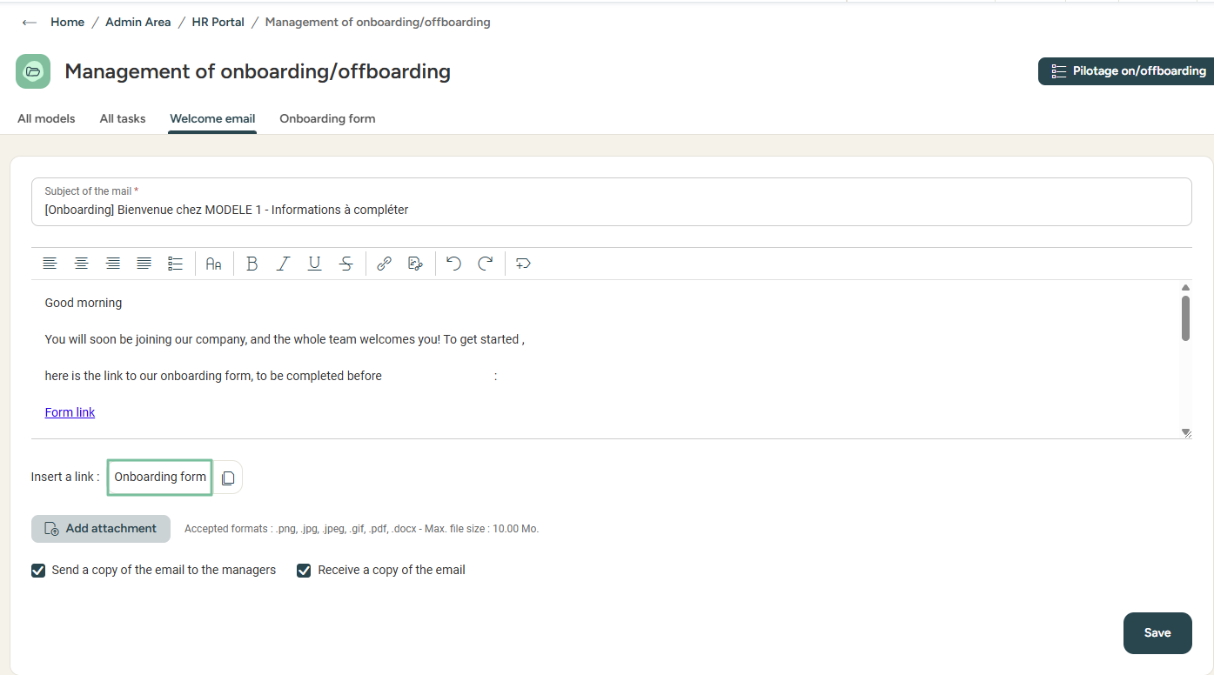This screenshot has width=1214, height=675.
Task: Justify the email body text
Action: (144, 264)
